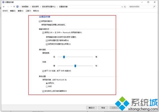Toggle Ctrl 加速 Shift 减速(W) checkbox

point(43,71)
